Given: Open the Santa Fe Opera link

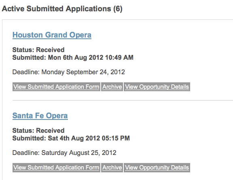Looking at the screenshot, I should pyautogui.click(x=40, y=116).
